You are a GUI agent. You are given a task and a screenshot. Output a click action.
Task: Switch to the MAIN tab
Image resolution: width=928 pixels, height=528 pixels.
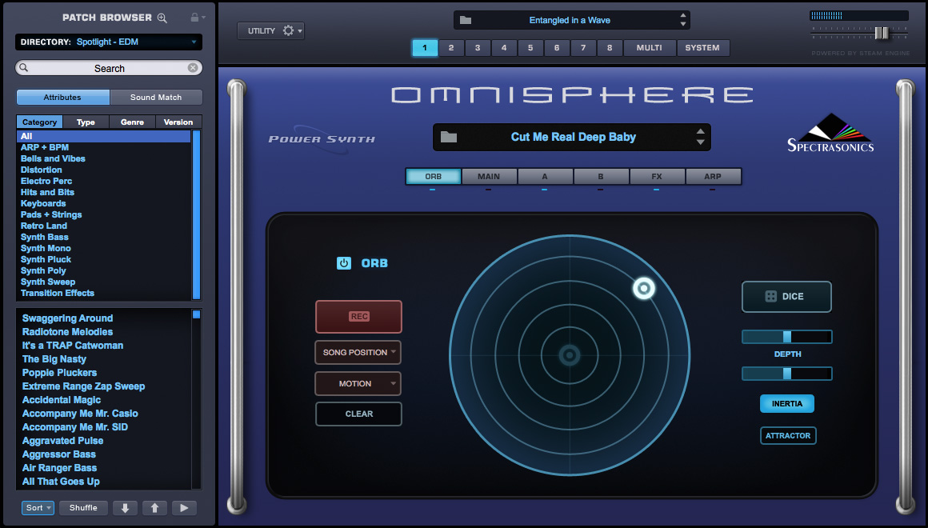pyautogui.click(x=489, y=176)
